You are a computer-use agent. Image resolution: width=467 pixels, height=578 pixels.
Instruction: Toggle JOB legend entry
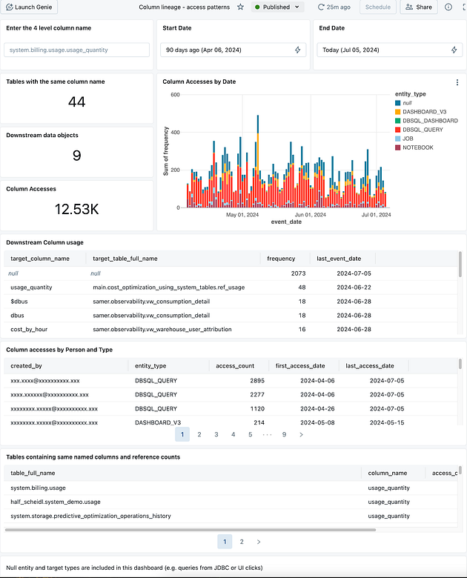[404, 139]
